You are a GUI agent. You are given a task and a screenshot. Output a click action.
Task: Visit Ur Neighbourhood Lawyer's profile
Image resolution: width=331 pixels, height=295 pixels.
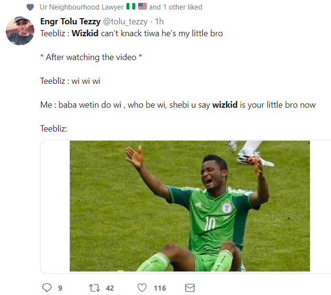[x=81, y=7]
